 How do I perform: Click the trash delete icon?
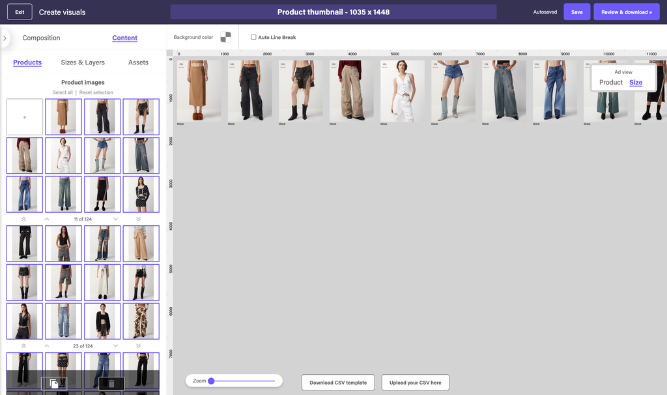pyautogui.click(x=111, y=383)
